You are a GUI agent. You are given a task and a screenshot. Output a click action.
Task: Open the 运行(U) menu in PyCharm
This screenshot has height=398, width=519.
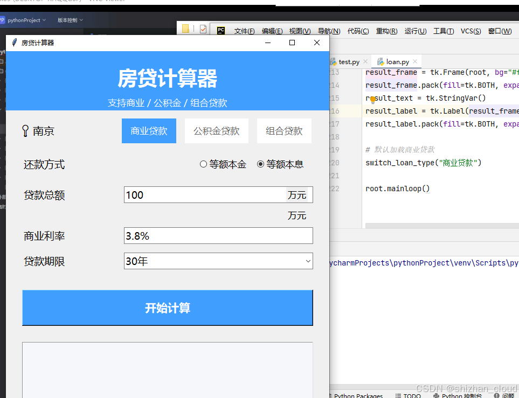click(x=416, y=31)
